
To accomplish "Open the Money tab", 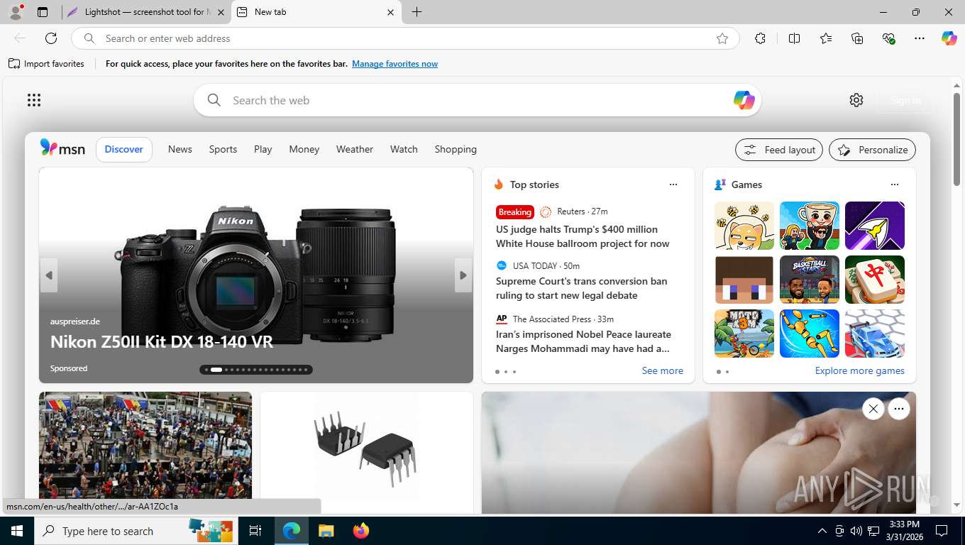I will 304,149.
